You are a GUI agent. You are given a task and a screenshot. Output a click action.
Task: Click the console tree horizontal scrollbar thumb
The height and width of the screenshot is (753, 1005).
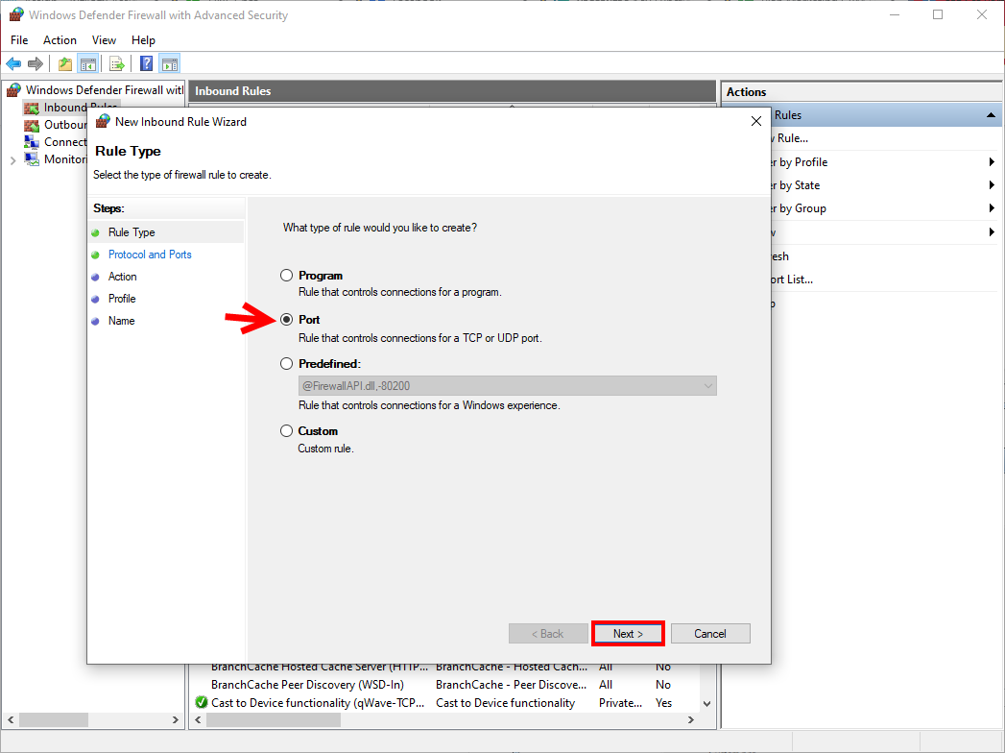coord(53,719)
